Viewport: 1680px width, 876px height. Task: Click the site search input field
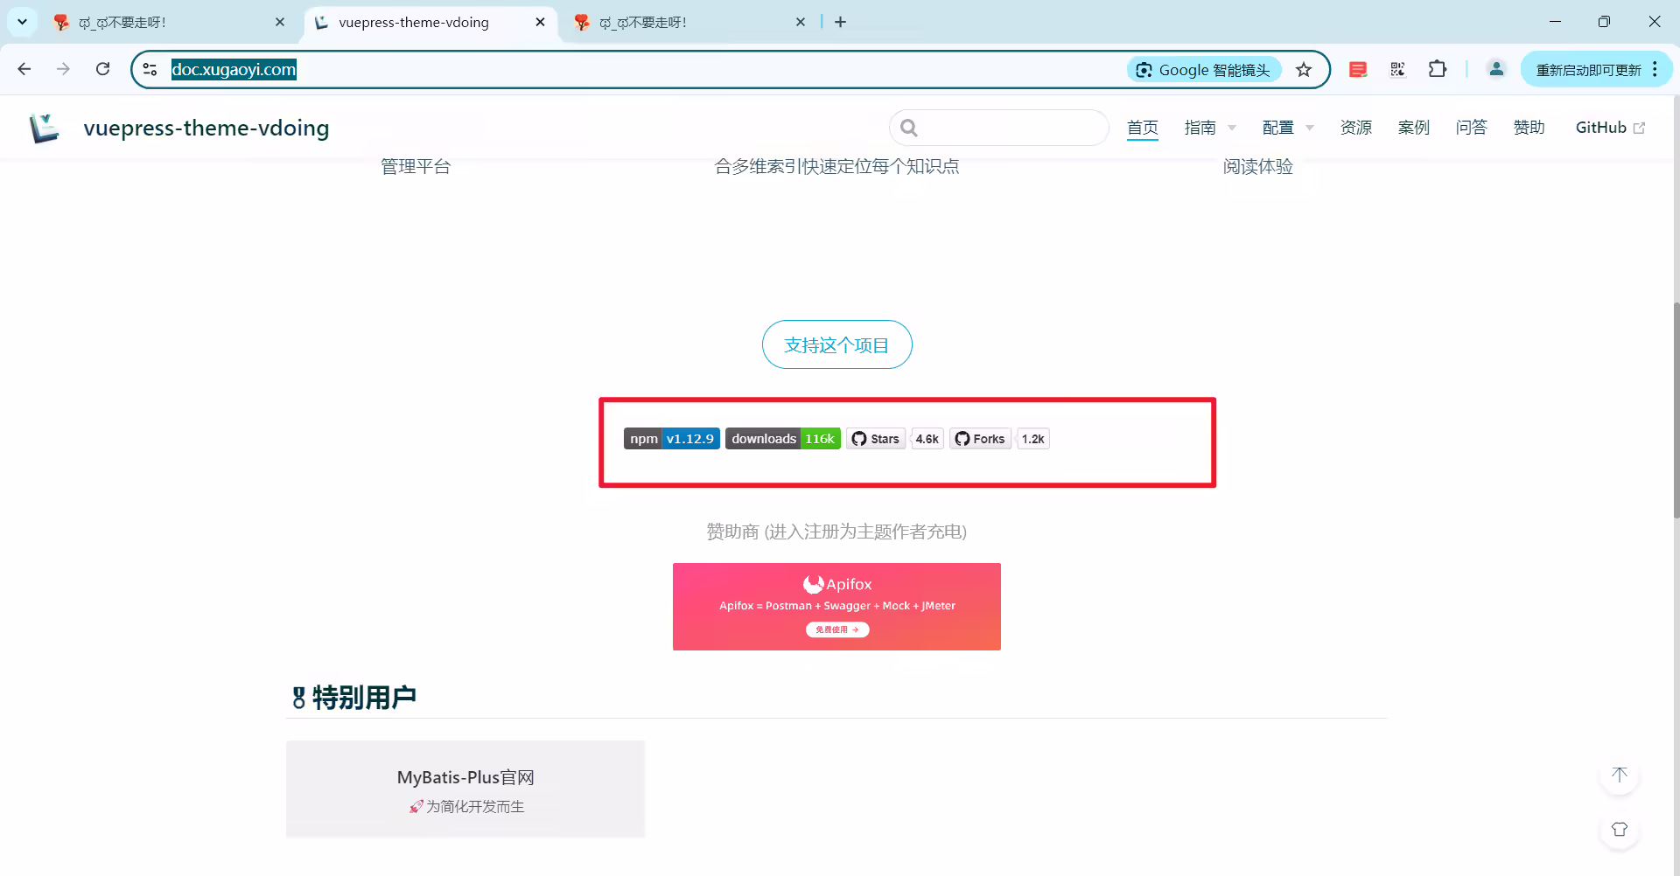click(x=999, y=128)
